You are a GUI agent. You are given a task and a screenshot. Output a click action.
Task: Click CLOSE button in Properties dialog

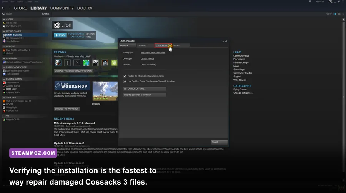coord(219,142)
